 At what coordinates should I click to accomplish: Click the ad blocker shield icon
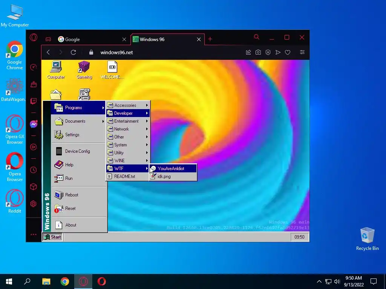[x=268, y=52]
